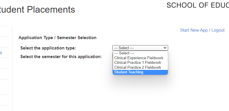
Task: Click 'Select the semester for this application:' label
Action: [x=61, y=57]
